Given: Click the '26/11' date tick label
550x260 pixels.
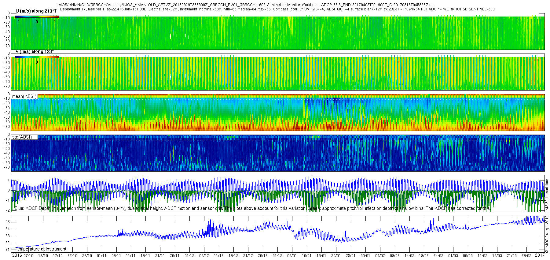Looking at the screenshot, I should click(175, 256).
